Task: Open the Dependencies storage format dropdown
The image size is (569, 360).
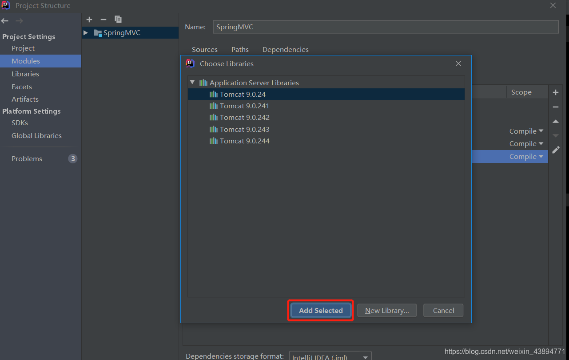Action: pos(330,356)
